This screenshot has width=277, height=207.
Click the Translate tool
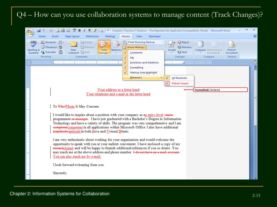tap(48, 52)
